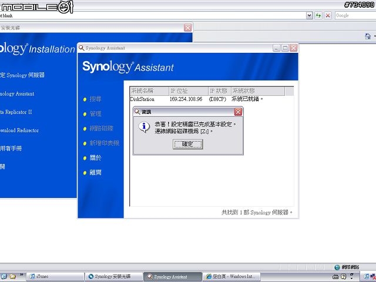
Task: Select the 搜尋 option in Synology Assistant sidebar
Action: coord(95,99)
